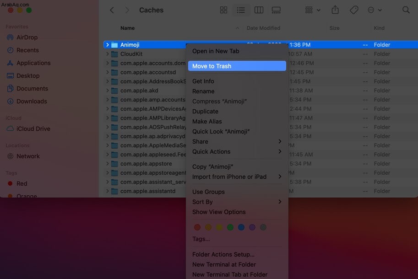This screenshot has width=418, height=279.
Task: Open Downloads in the sidebar
Action: pyautogui.click(x=27, y=101)
